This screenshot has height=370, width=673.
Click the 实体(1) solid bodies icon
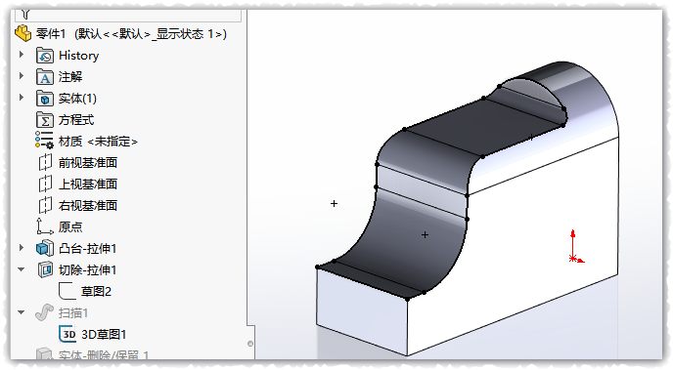45,99
